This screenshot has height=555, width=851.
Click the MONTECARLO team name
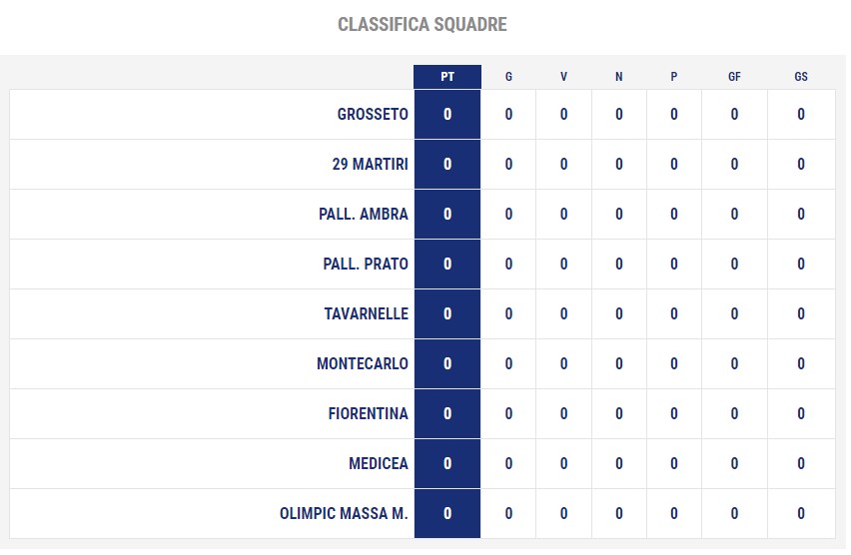[362, 364]
